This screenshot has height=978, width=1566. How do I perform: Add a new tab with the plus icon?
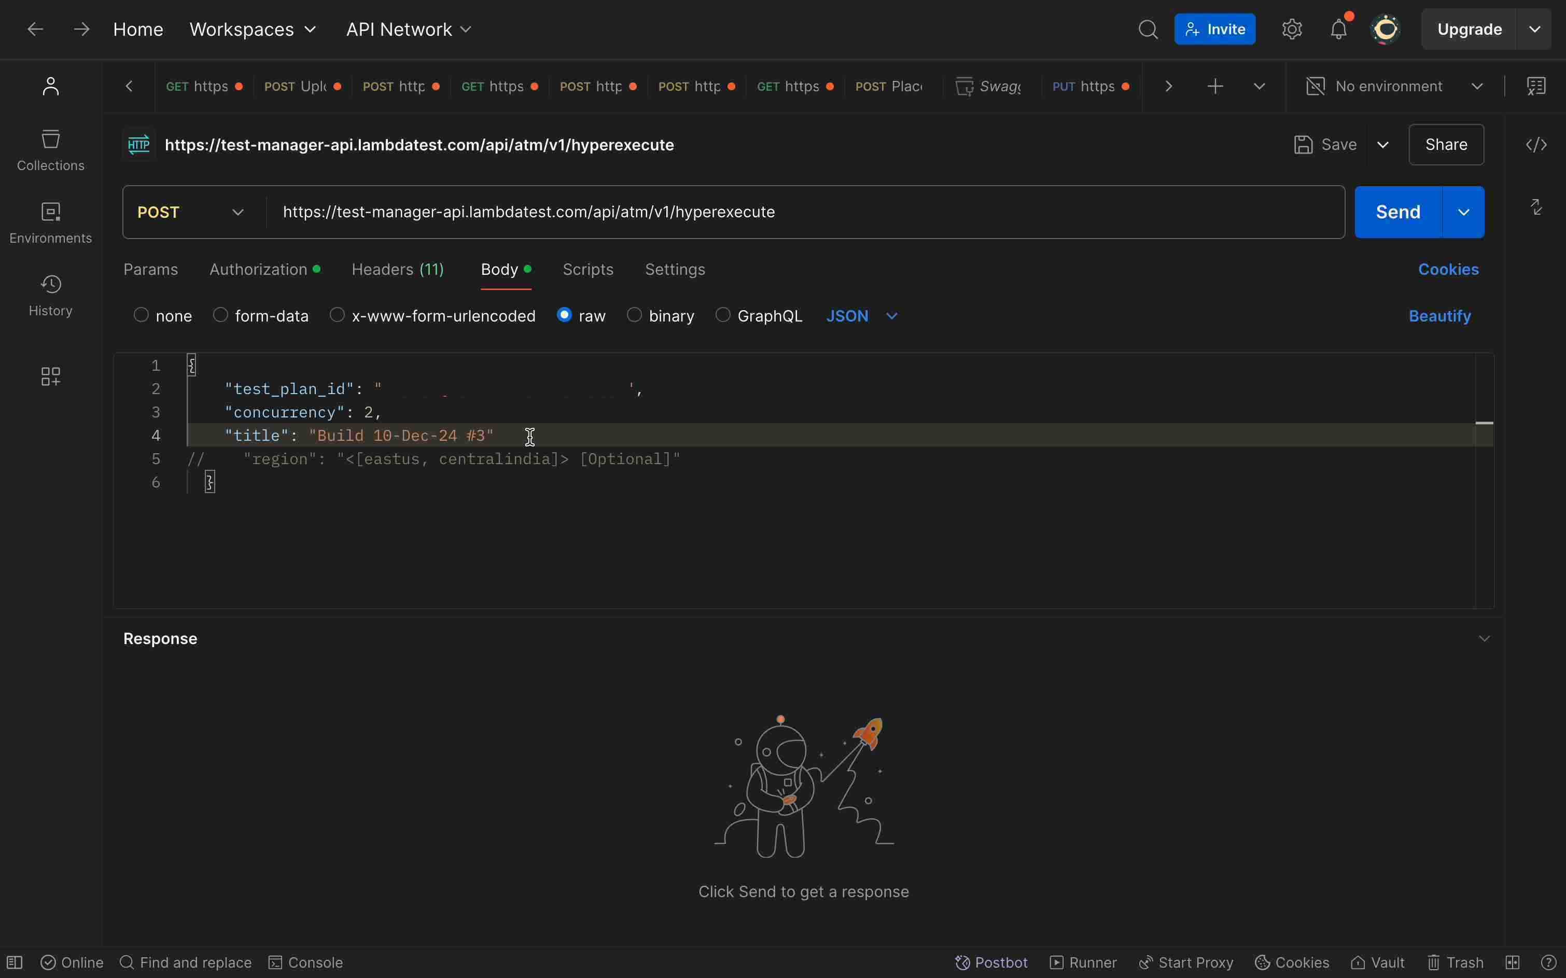point(1215,86)
